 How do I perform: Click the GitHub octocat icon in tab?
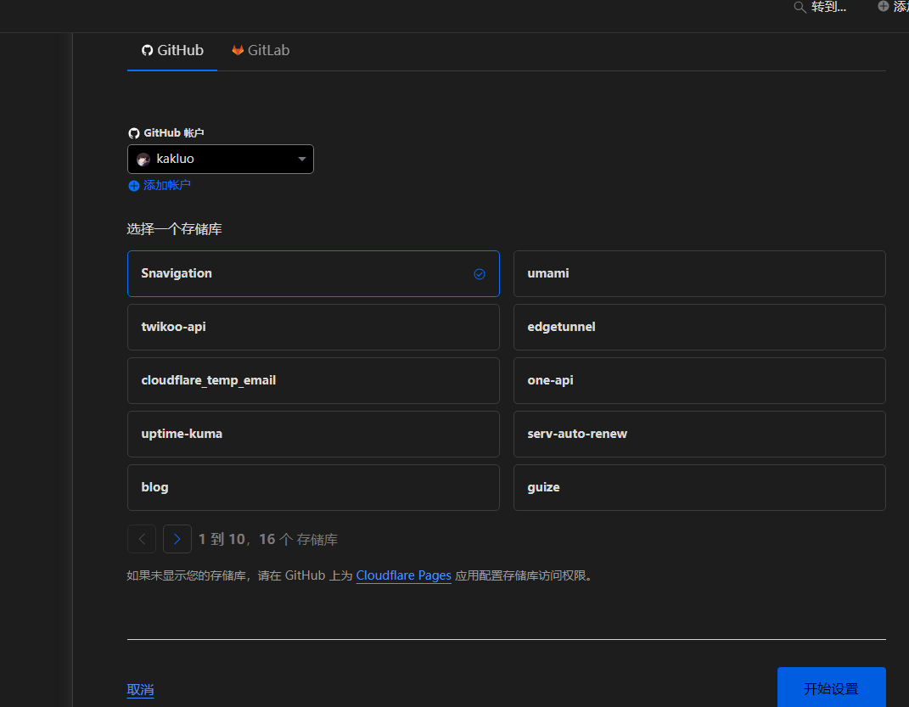147,50
